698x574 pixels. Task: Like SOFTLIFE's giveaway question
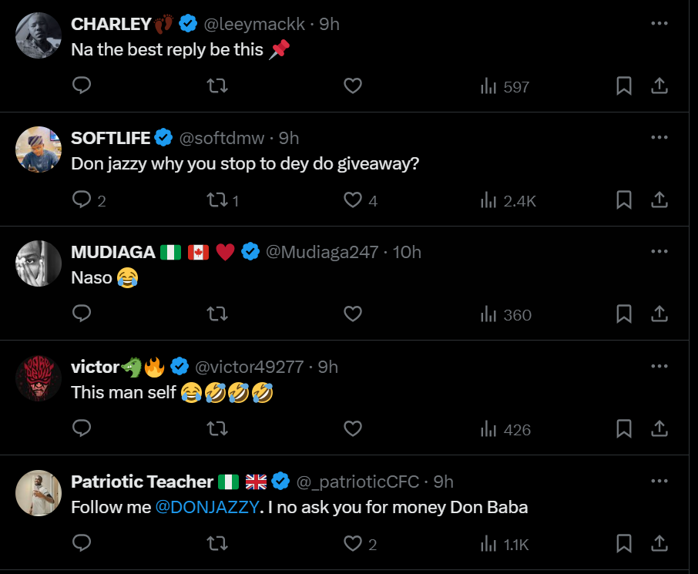click(353, 200)
